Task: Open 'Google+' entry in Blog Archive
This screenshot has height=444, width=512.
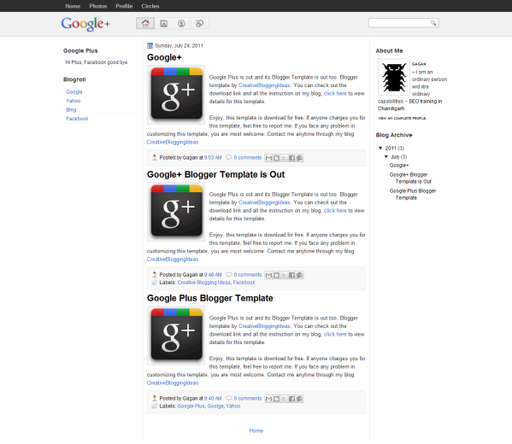Action: pos(399,166)
